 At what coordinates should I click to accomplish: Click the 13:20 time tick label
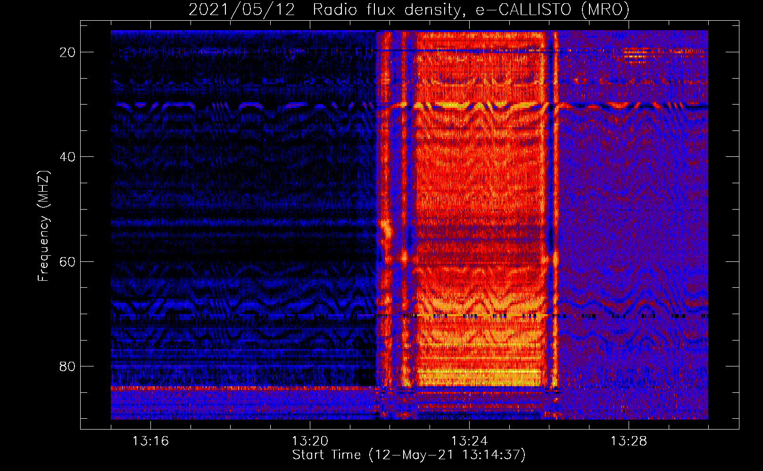coord(310,441)
